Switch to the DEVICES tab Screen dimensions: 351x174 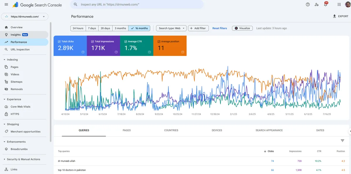coord(217,130)
